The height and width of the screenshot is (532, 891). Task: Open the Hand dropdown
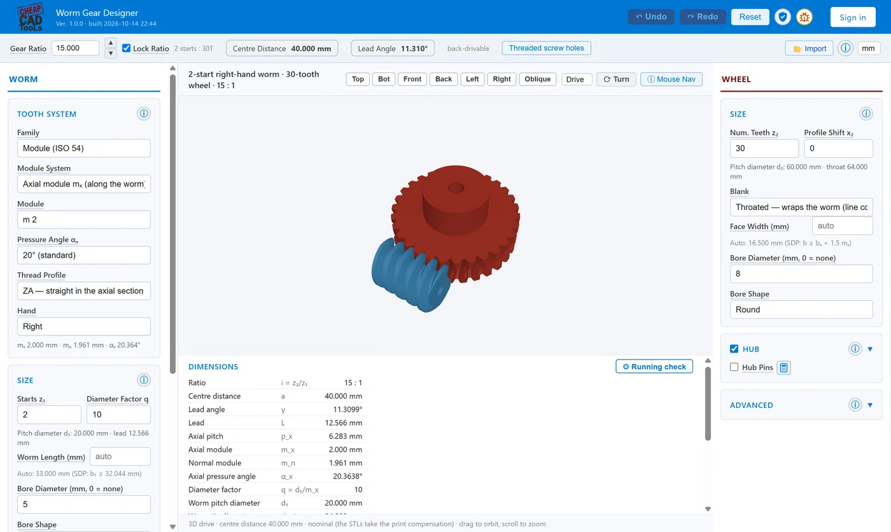click(84, 326)
